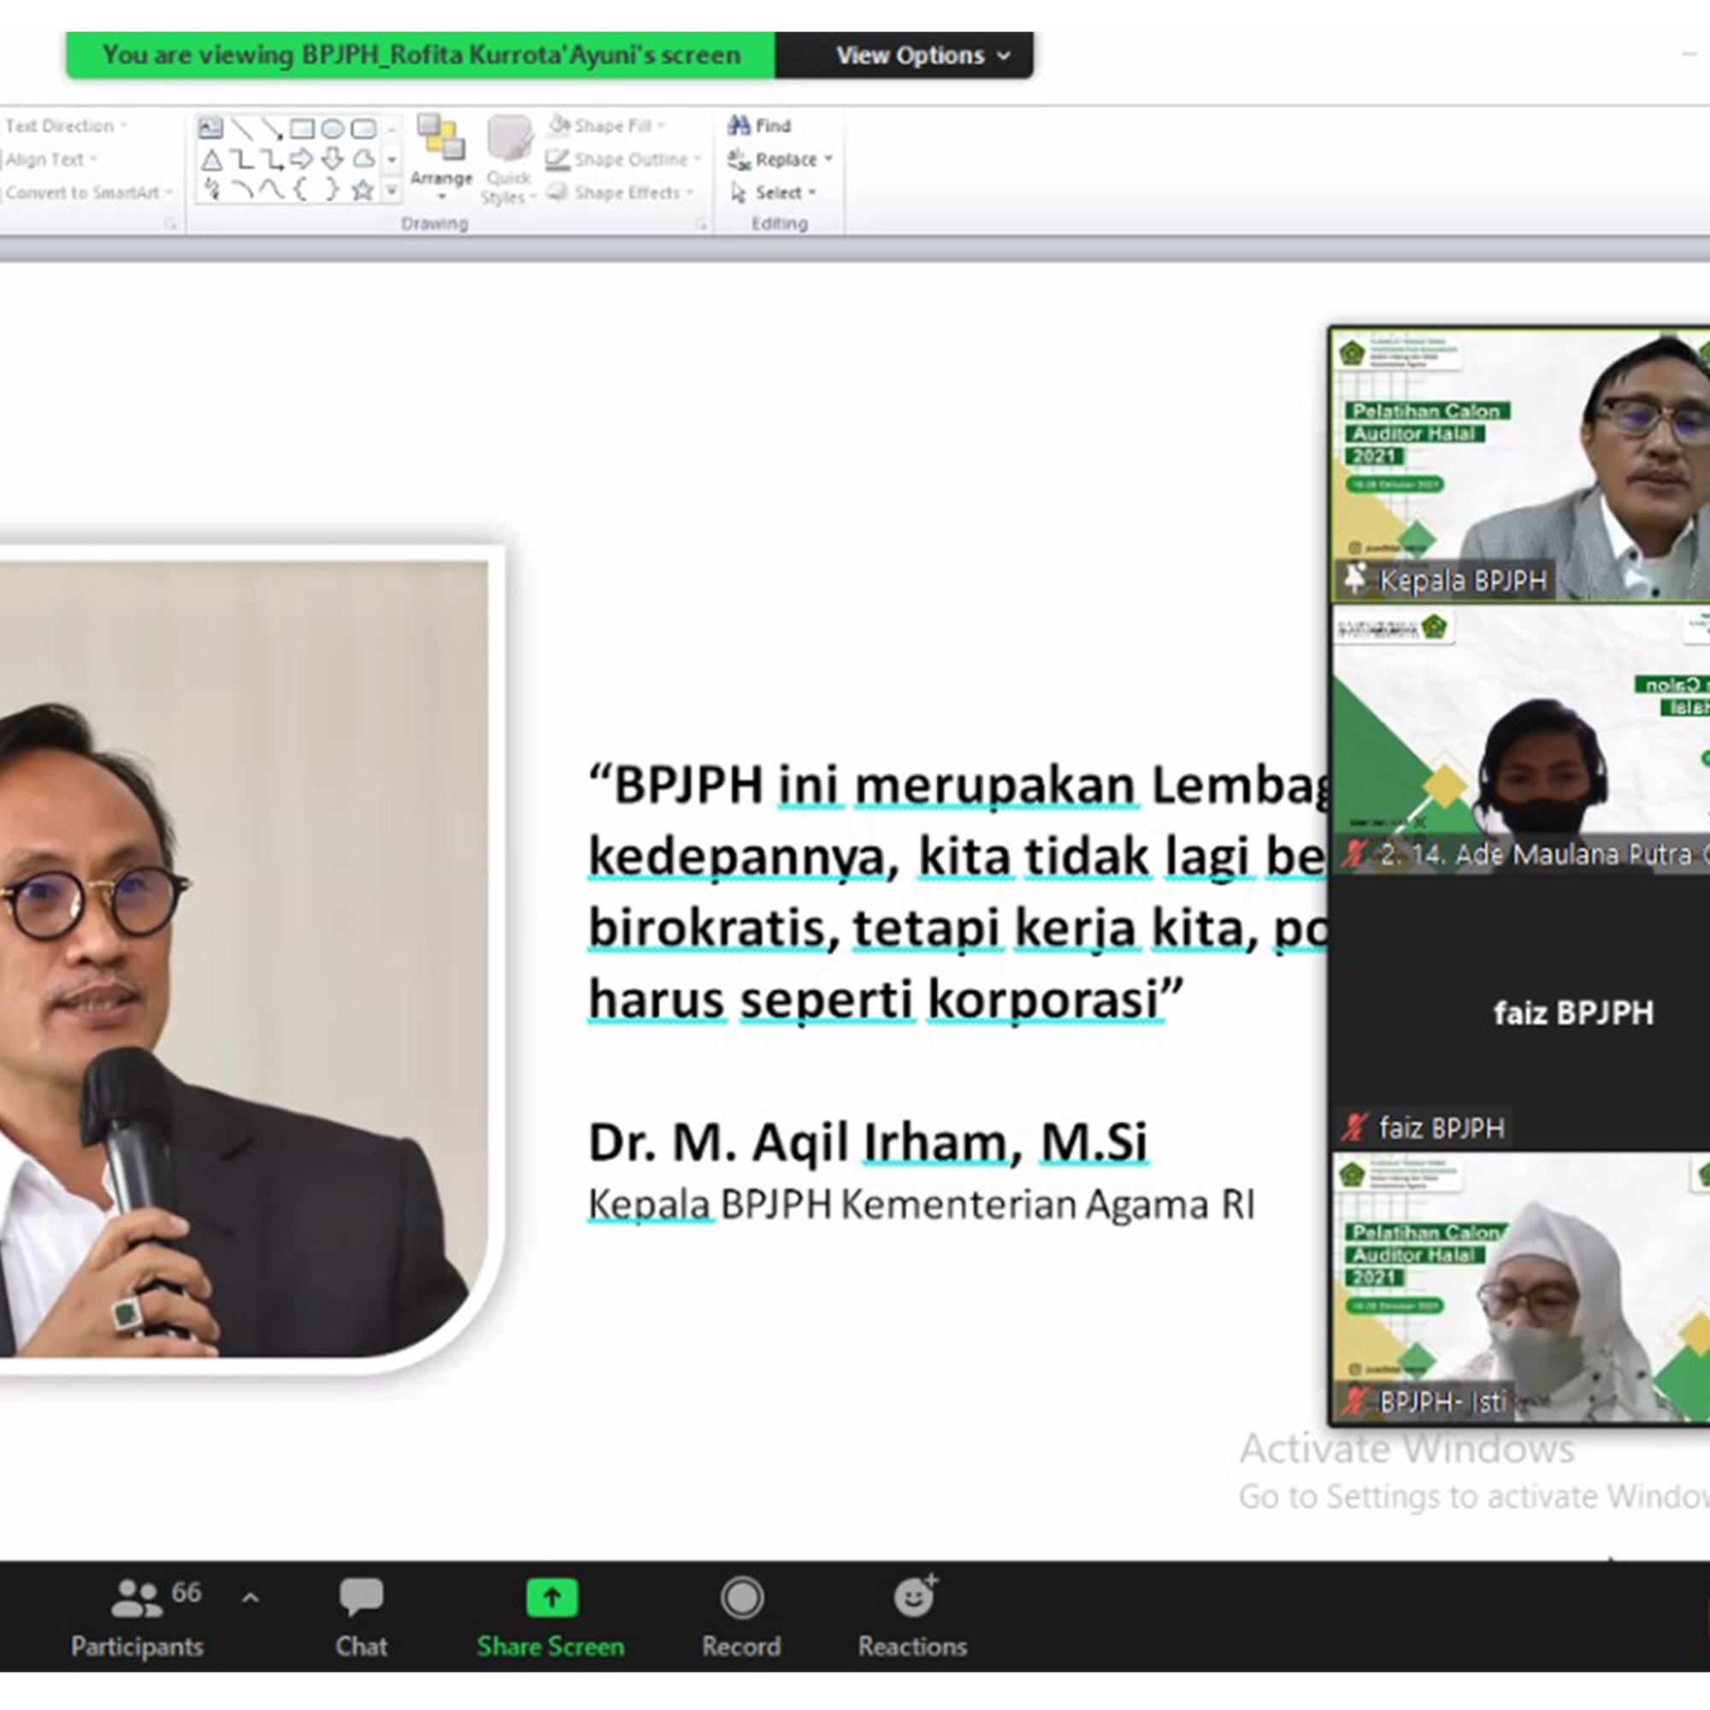Choose the cloud shape
This screenshot has width=1710, height=1710.
pos(363,159)
